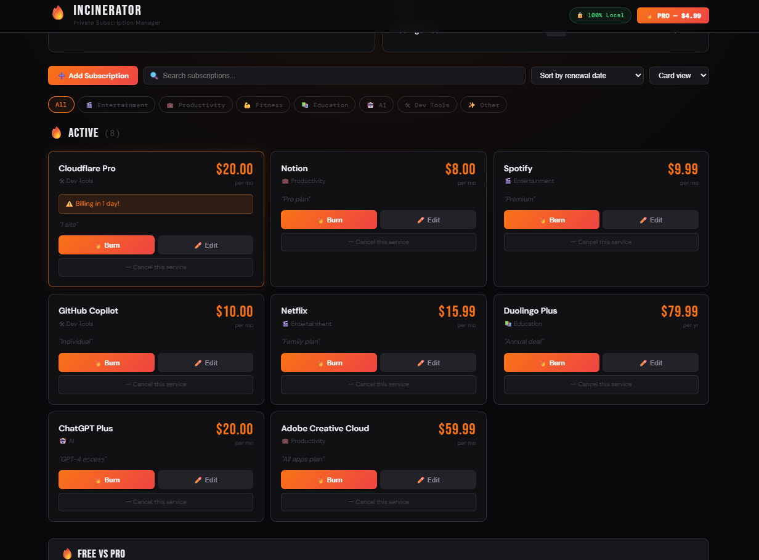This screenshot has height=560, width=759.
Task: Click the "Annual deal" note text
Action: (x=524, y=341)
